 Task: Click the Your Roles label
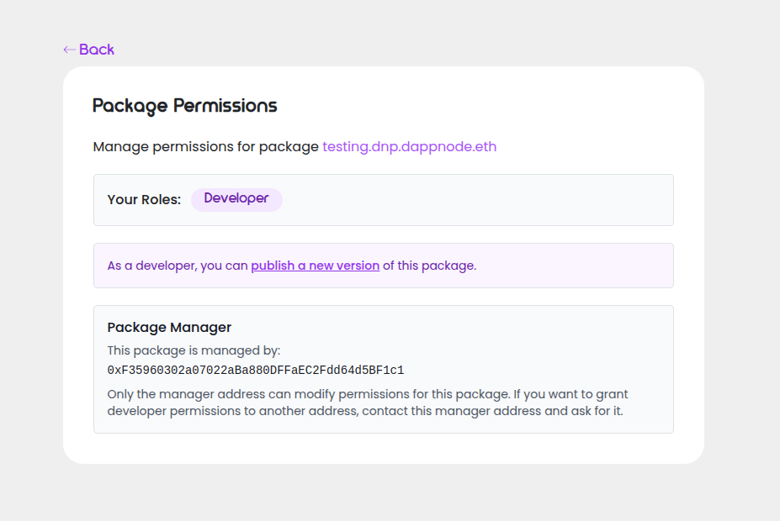tap(144, 199)
